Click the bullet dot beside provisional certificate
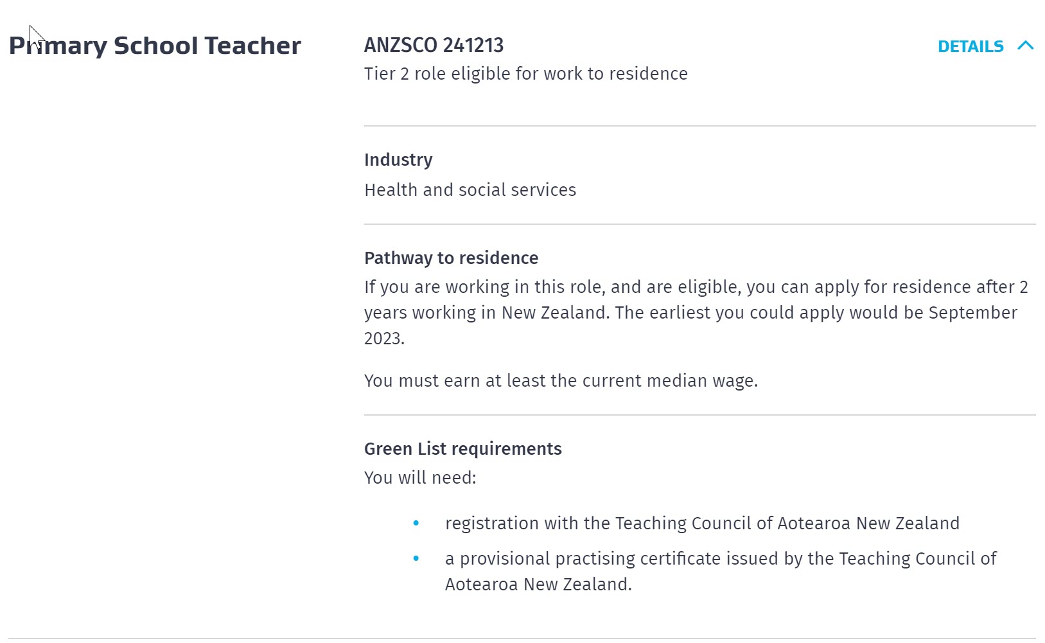The height and width of the screenshot is (643, 1045). click(x=416, y=559)
